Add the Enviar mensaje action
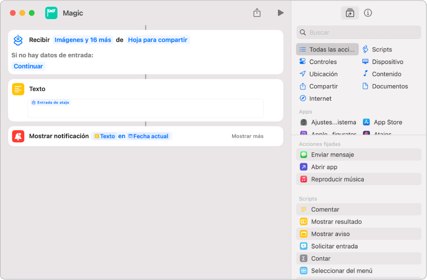The height and width of the screenshot is (280, 427). pyautogui.click(x=359, y=155)
